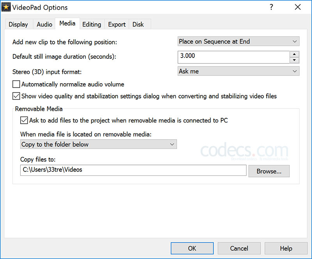Click the question mark help icon

click(x=271, y=7)
